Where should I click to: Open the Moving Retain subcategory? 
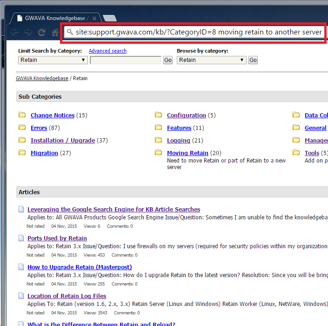(x=187, y=153)
